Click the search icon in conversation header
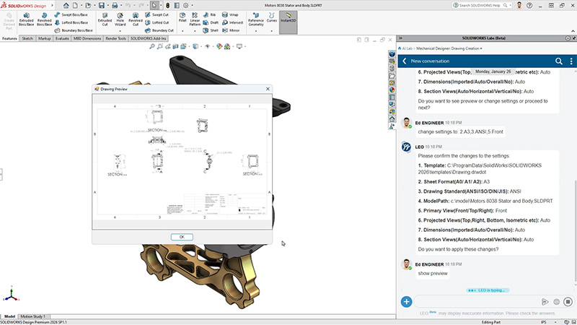577x325 pixels. (559, 61)
